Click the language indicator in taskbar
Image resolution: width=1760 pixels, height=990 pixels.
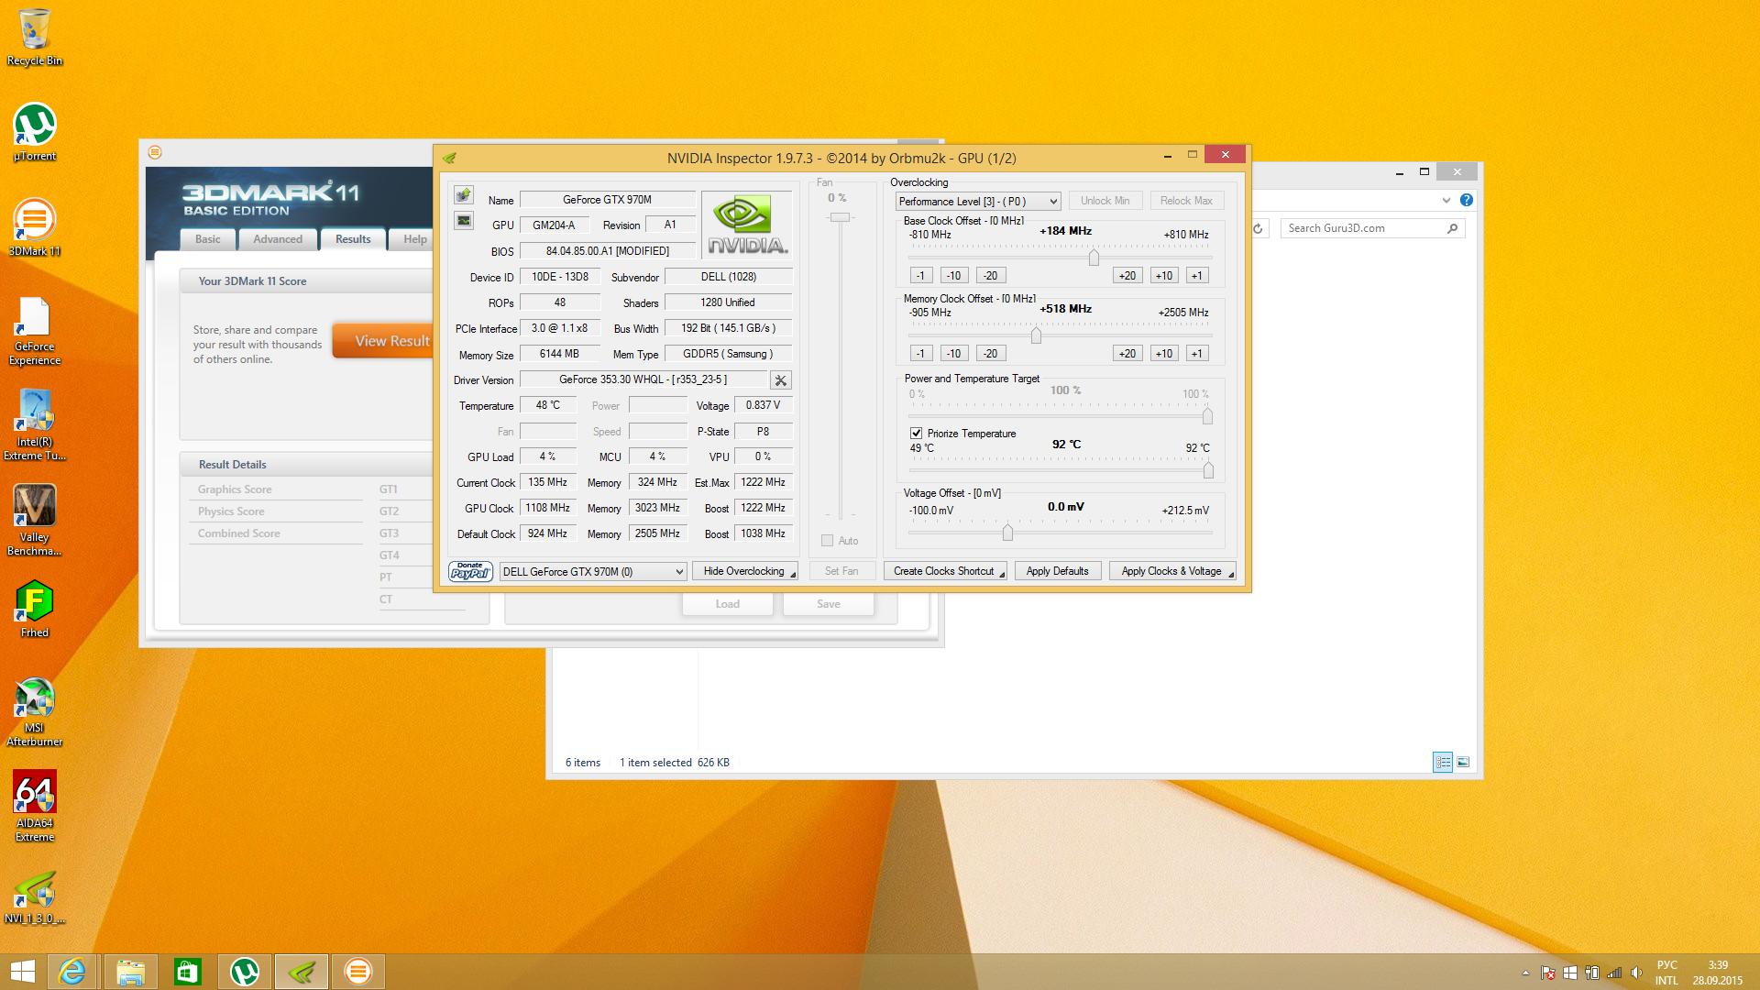point(1666,973)
